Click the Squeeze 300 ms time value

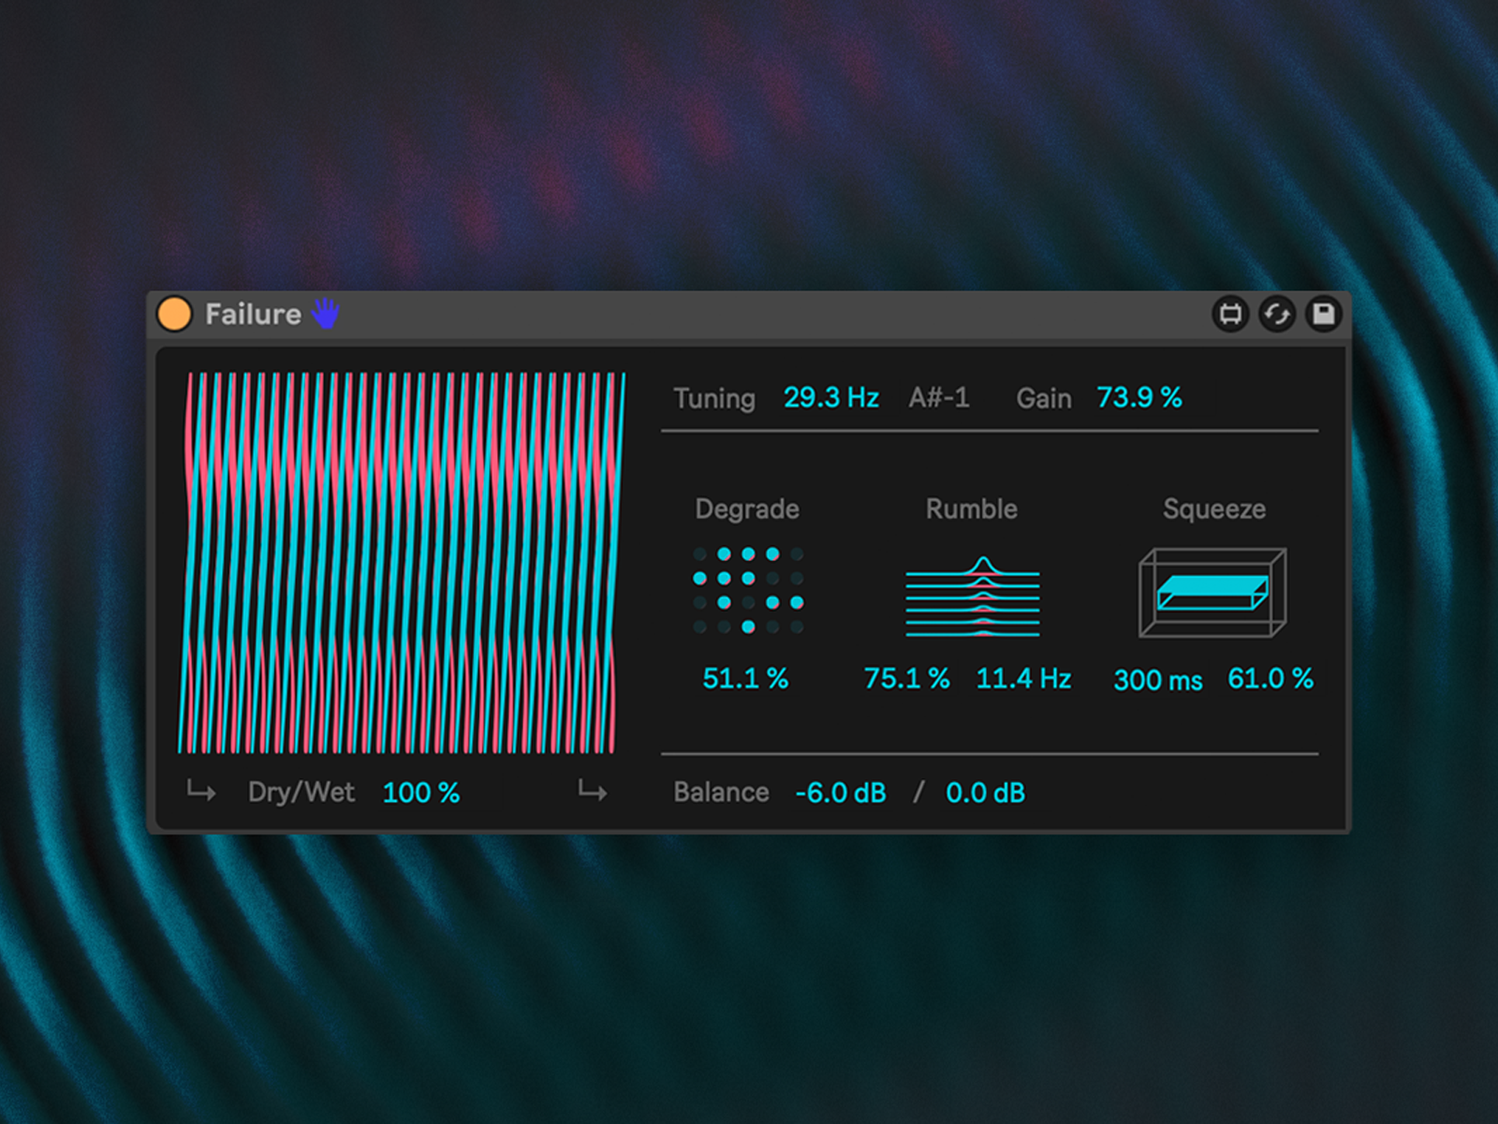tap(1158, 680)
